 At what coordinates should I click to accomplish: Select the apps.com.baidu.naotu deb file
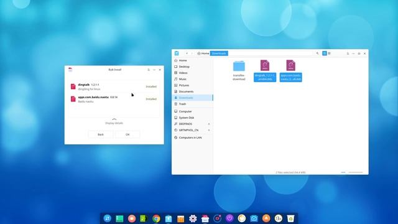coord(290,71)
